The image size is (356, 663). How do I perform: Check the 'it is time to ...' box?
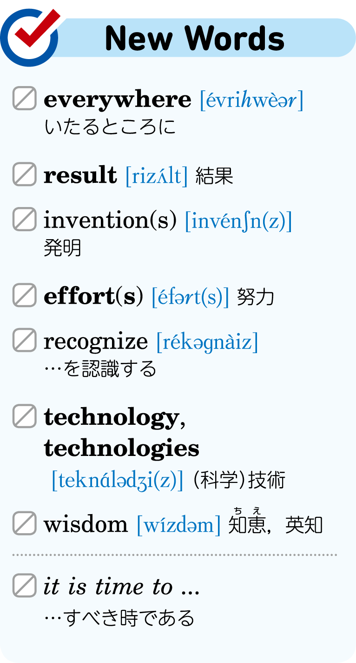[25, 586]
